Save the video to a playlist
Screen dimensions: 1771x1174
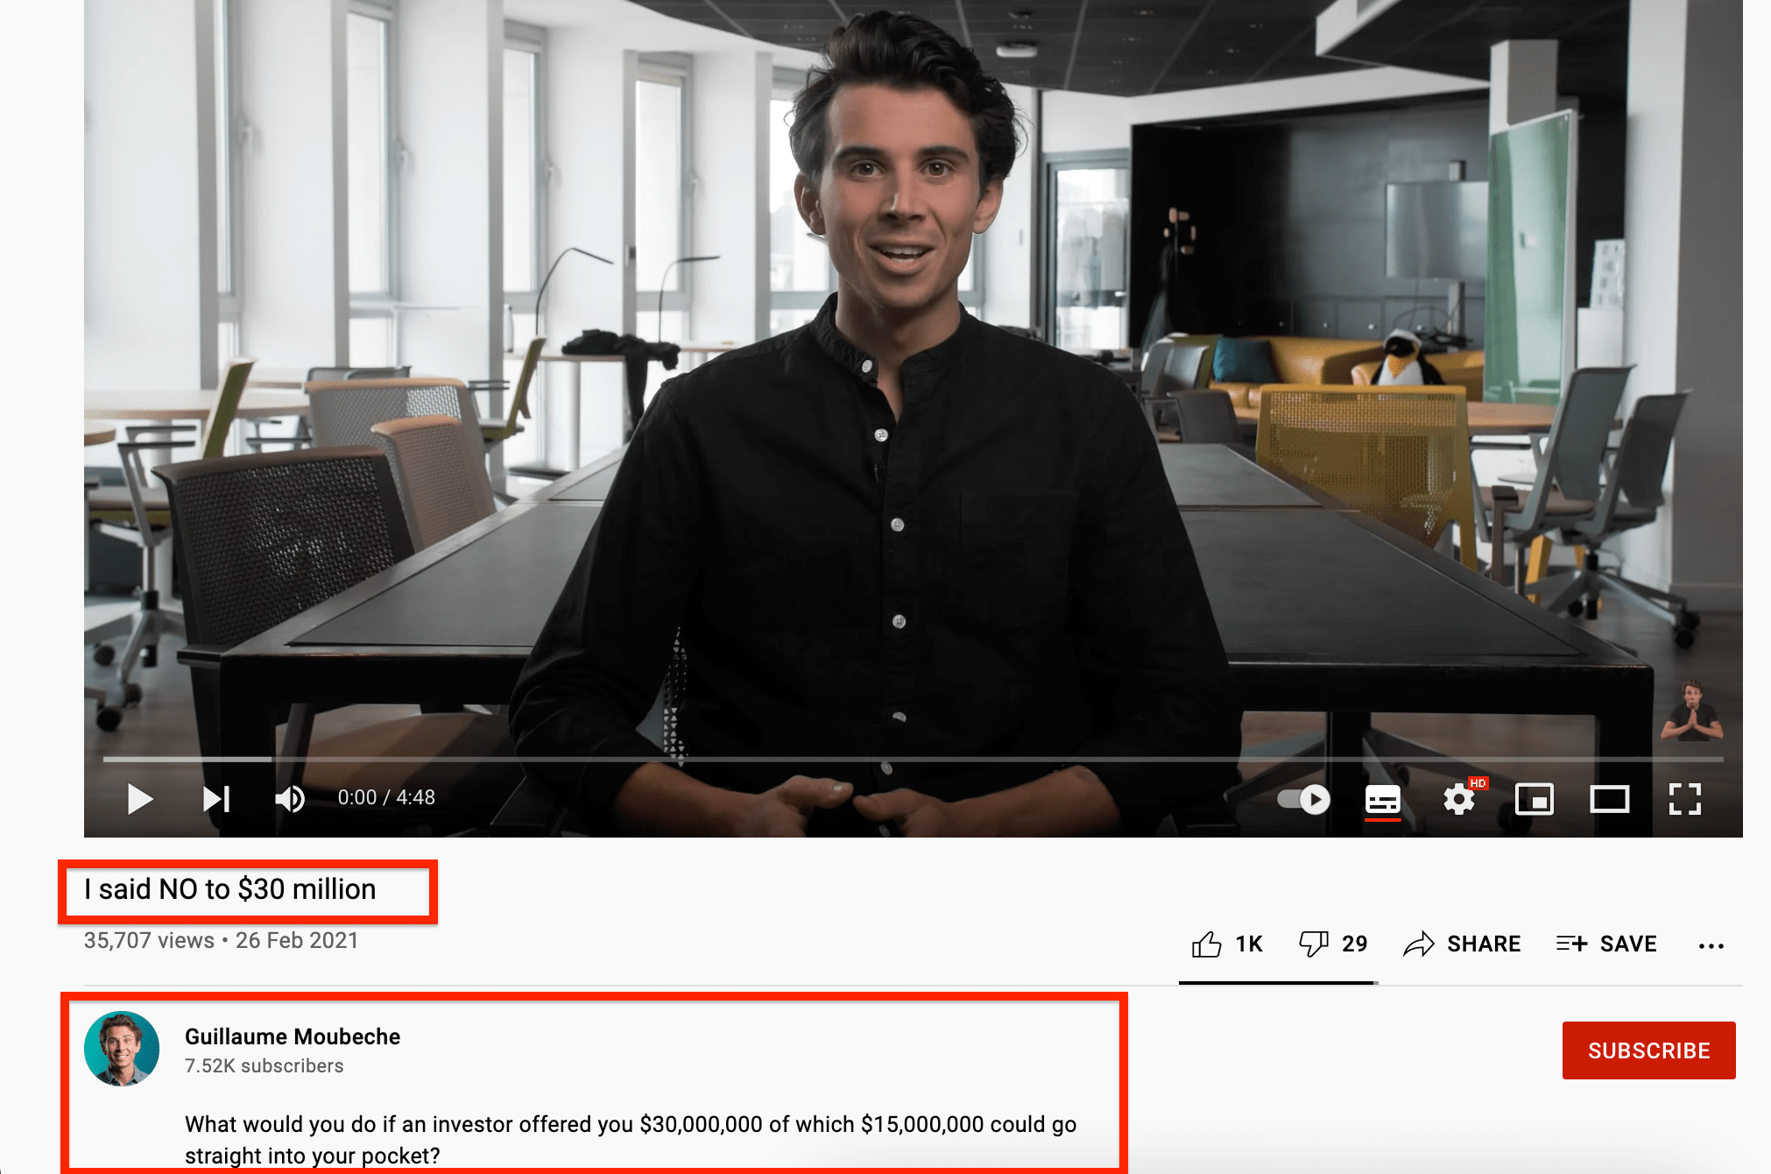point(1606,944)
